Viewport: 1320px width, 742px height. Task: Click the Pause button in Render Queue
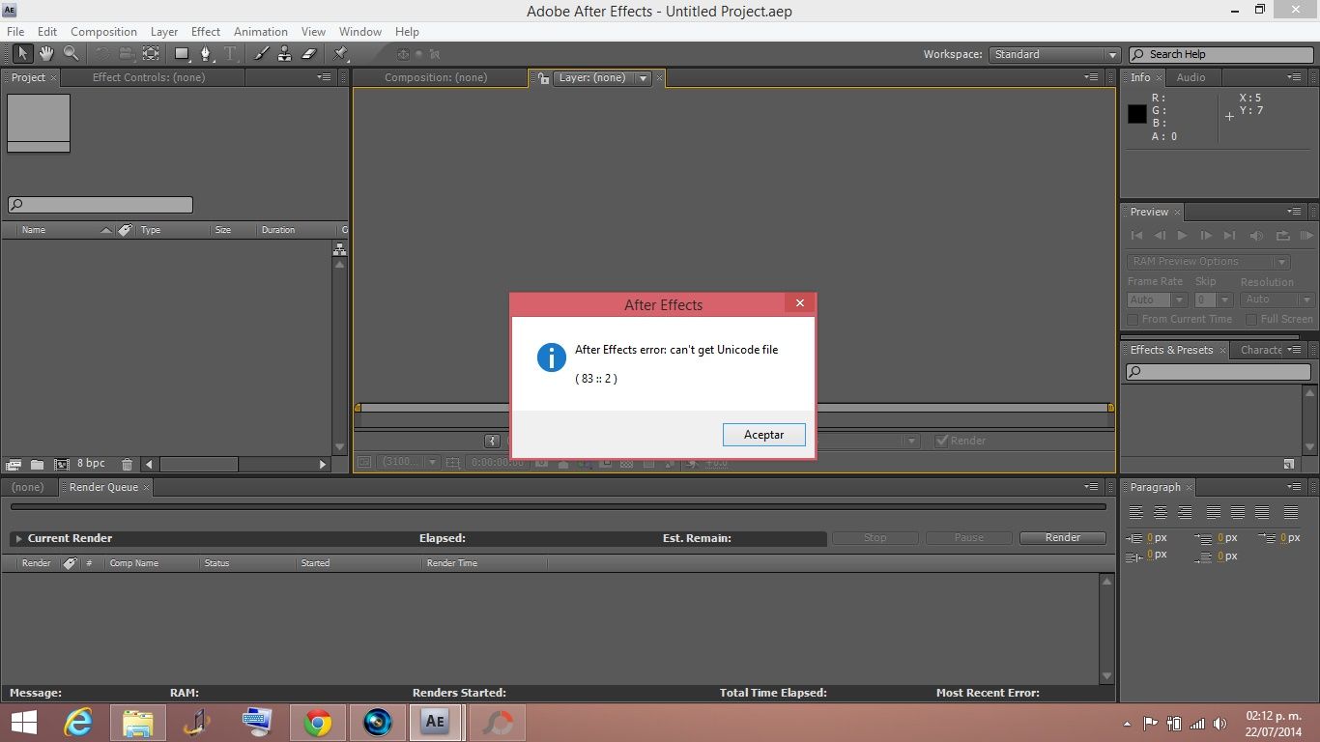coord(969,538)
